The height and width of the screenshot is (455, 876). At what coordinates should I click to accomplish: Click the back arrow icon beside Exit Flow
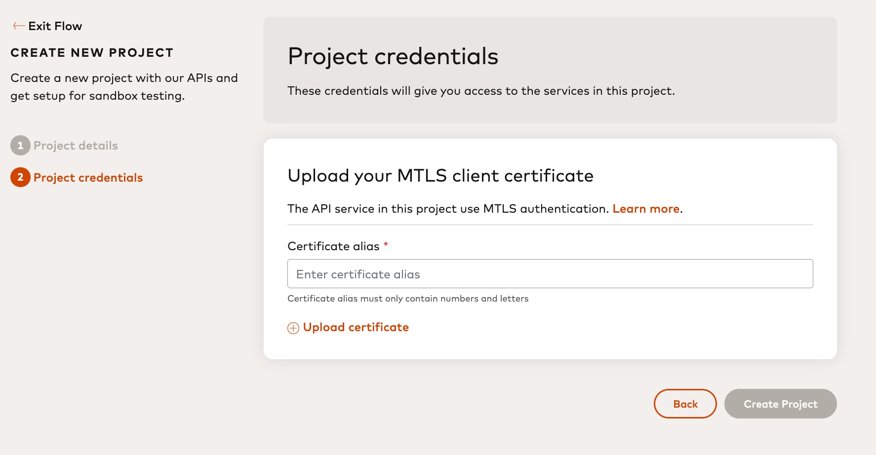[x=19, y=26]
